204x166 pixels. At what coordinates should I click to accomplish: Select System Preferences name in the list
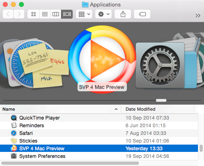[42, 156]
